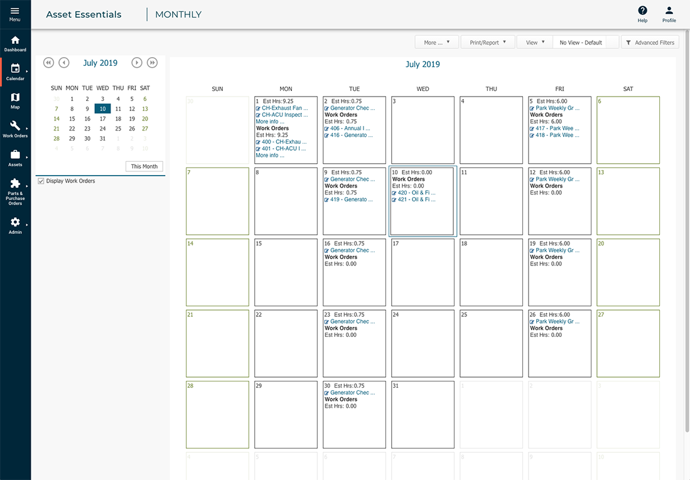Click the Help question mark icon
The image size is (690, 480).
(x=642, y=11)
